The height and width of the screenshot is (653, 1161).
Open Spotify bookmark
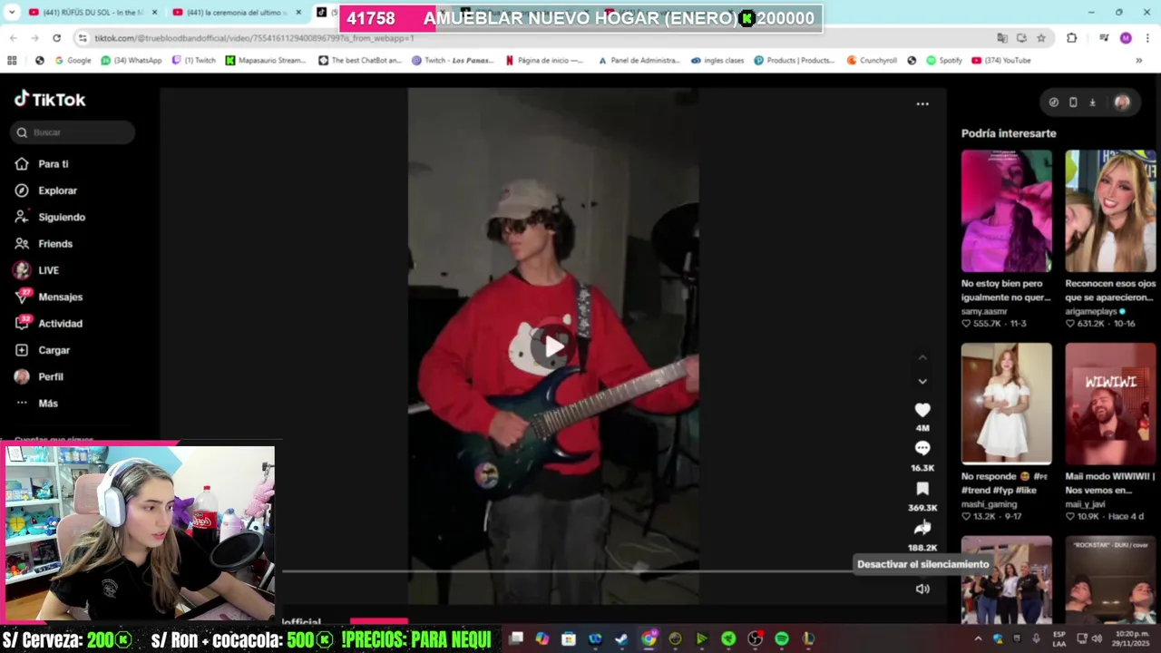tap(943, 60)
